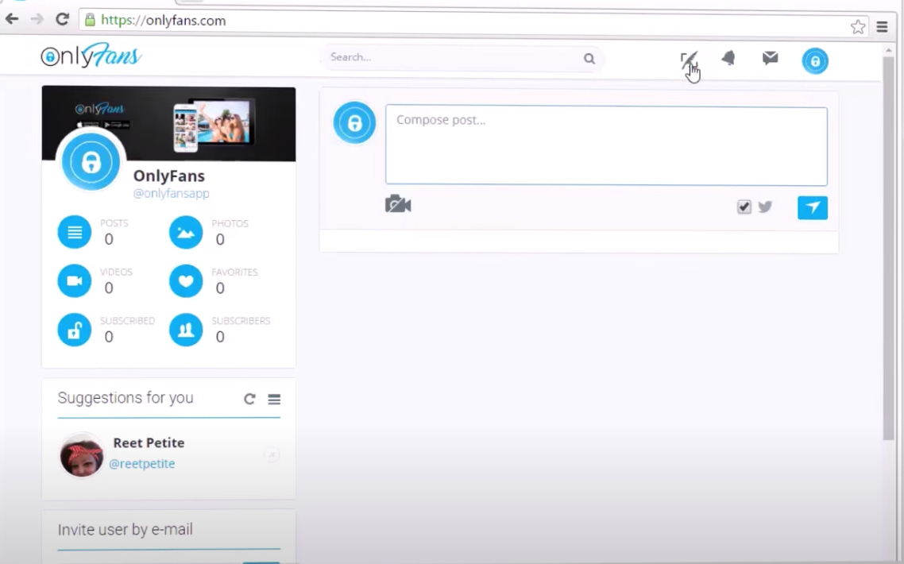
Task: Click the green padlock in the address bar
Action: pos(90,20)
